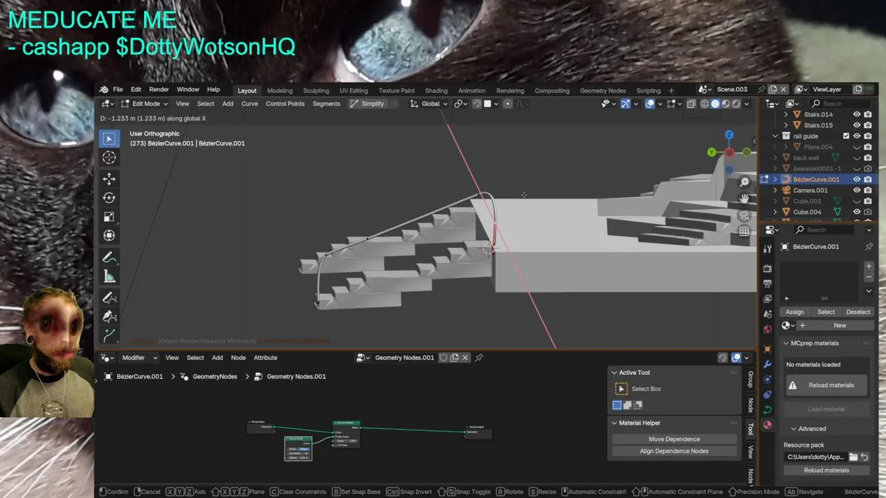Switch to the Geometry Nodes workspace tab
Image resolution: width=886 pixels, height=498 pixels.
tap(602, 91)
